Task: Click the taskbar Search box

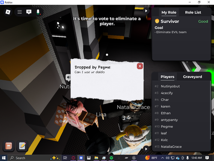Action: tap(34, 158)
